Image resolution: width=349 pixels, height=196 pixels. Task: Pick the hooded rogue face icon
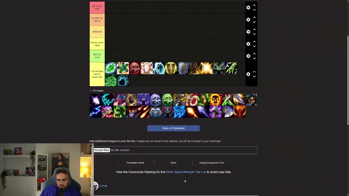(251, 100)
